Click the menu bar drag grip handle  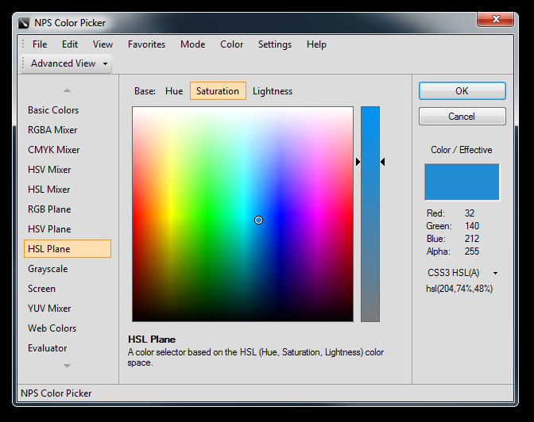click(x=23, y=44)
